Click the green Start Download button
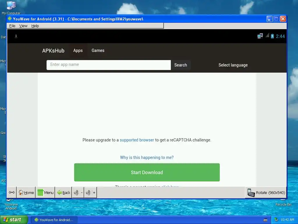Screen dimensions: 298x224 coord(147,172)
